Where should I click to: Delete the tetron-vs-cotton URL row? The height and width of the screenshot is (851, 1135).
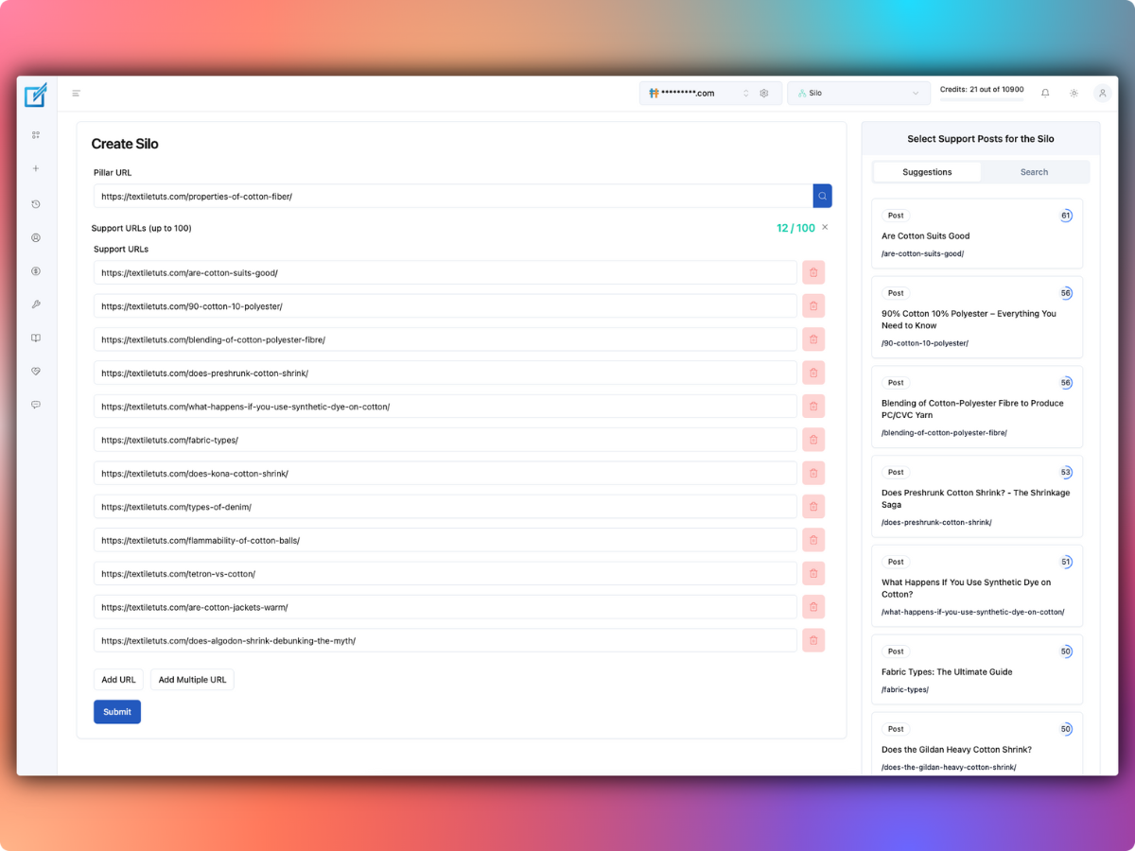click(x=813, y=573)
